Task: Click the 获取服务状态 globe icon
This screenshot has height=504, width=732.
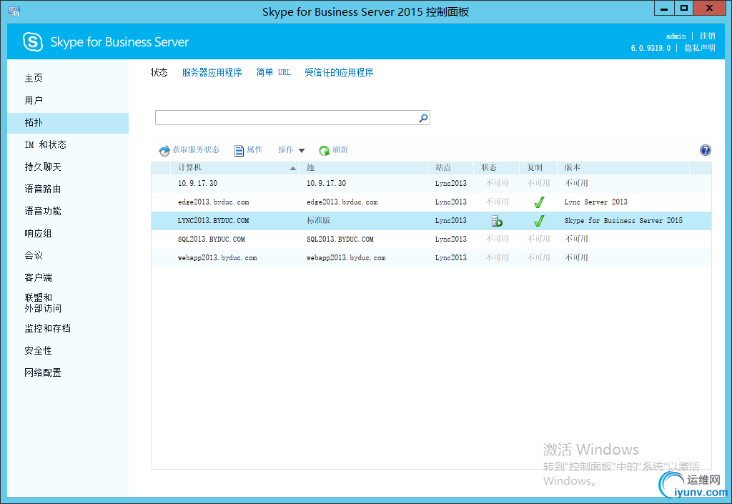Action: coord(164,150)
